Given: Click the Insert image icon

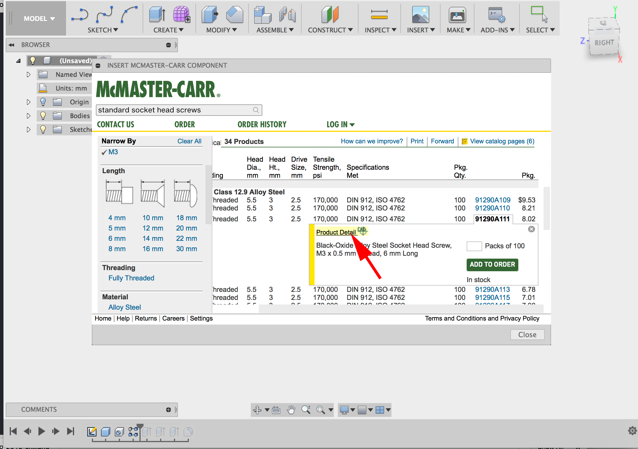Looking at the screenshot, I should (420, 14).
